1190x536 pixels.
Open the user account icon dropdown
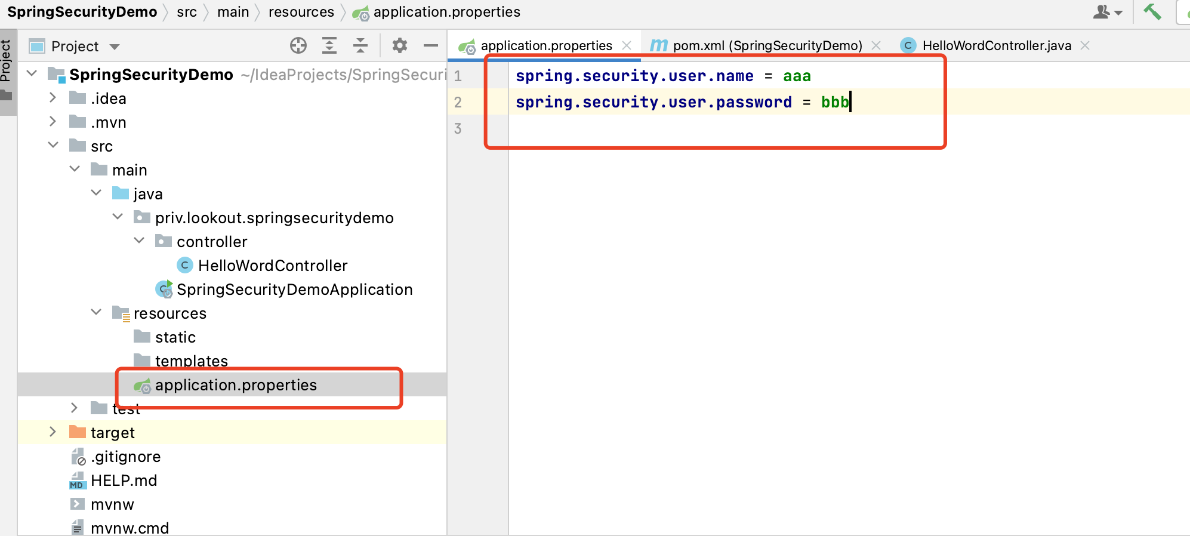1108,12
